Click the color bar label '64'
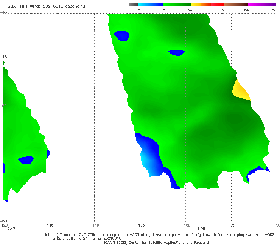The image size is (280, 245). 246,10
